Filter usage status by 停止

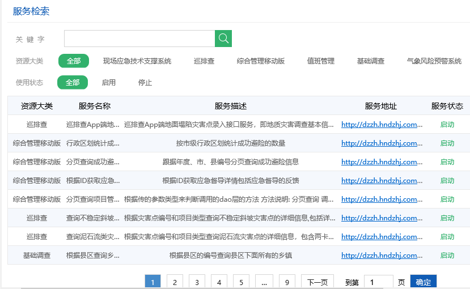145,83
